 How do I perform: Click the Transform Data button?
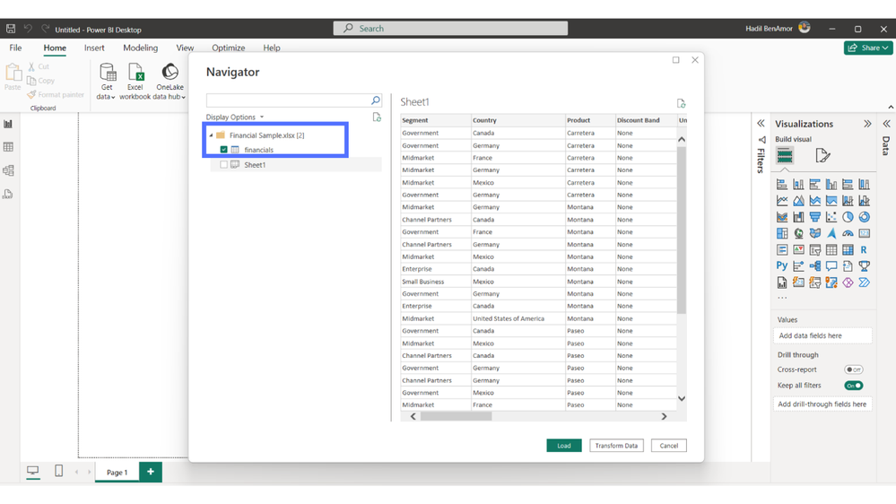616,446
